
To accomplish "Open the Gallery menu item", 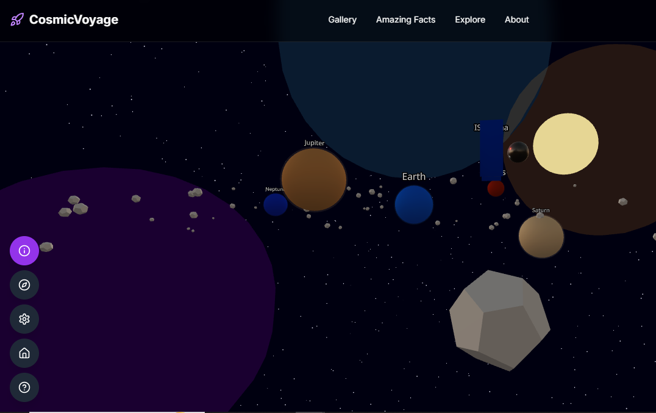I will pos(342,20).
